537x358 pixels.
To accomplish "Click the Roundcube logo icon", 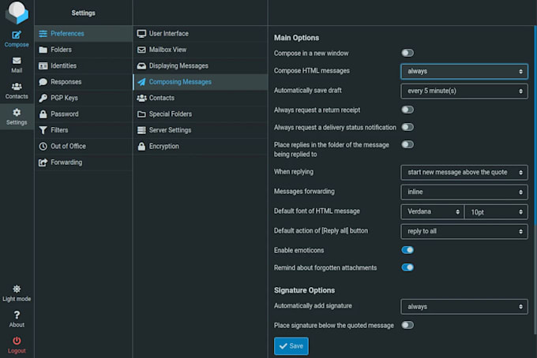I will pyautogui.click(x=17, y=13).
